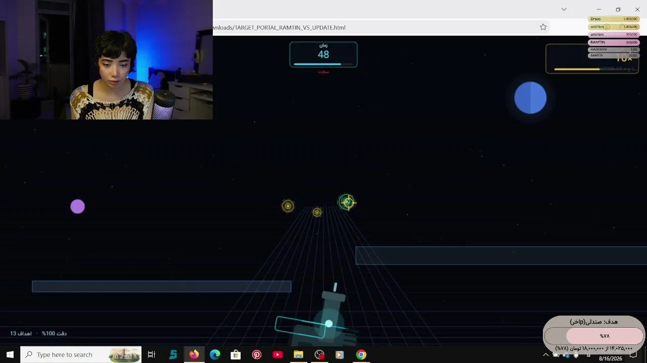
Task: Launch the teal S app on taskbar
Action: 173,354
